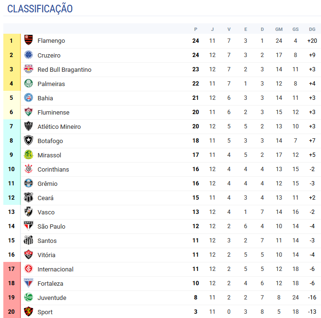The height and width of the screenshot is (318, 321).
Task: Click the Internacional red crest
Action: [x=29, y=269]
